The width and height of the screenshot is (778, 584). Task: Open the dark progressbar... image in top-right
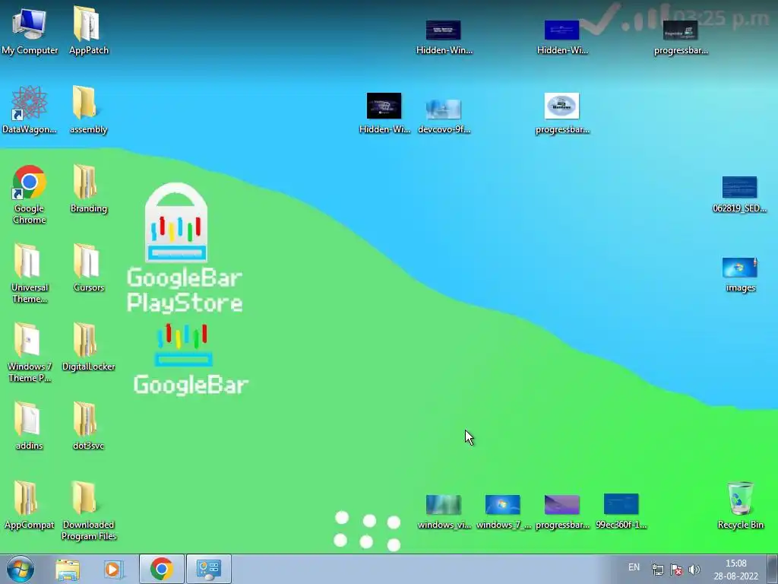(680, 36)
